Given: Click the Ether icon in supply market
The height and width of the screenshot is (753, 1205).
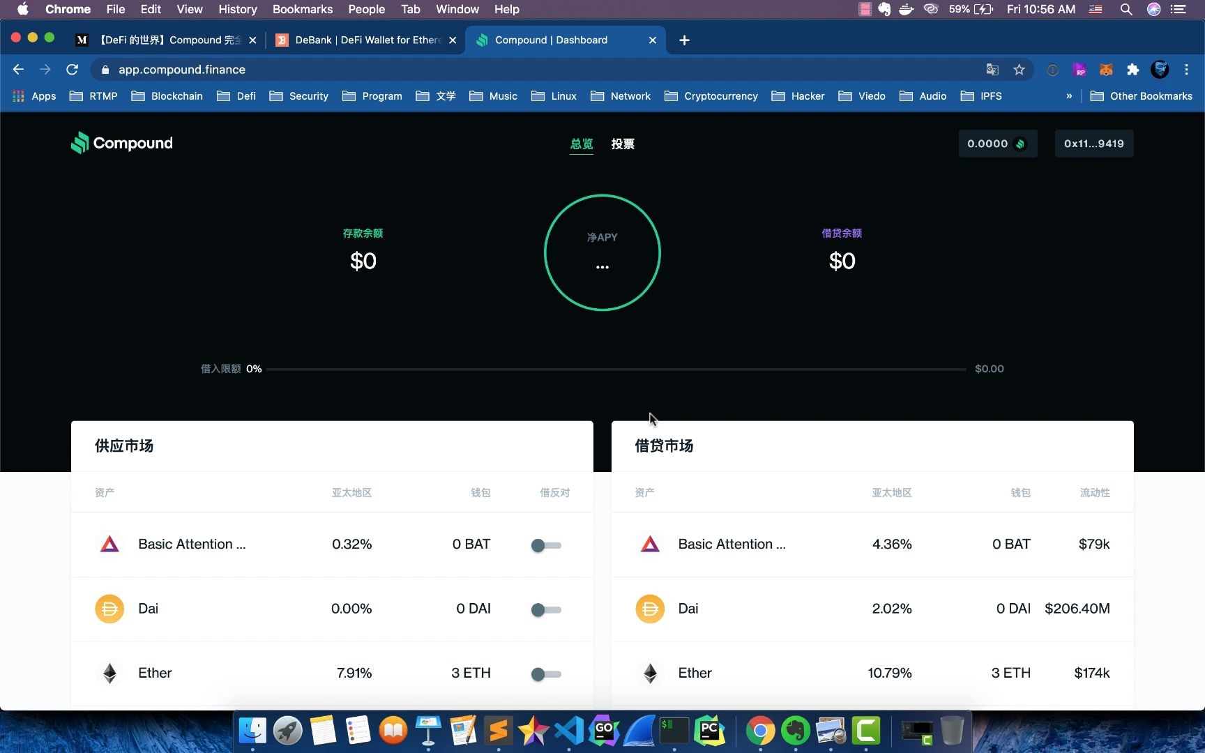Looking at the screenshot, I should pos(109,673).
